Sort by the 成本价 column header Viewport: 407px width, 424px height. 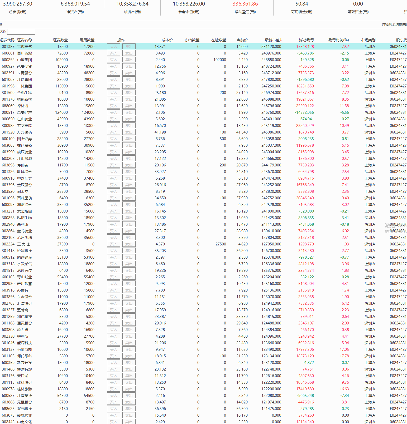167,40
